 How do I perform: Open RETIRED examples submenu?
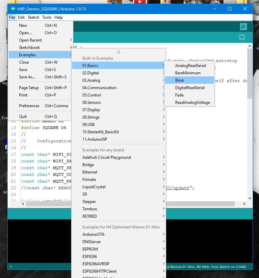[x=119, y=216]
